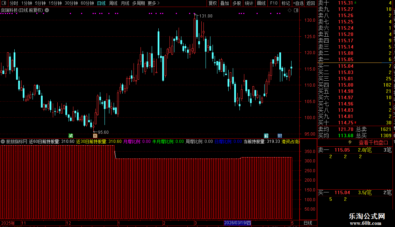Add stock via +自选 button

tap(299, 3)
